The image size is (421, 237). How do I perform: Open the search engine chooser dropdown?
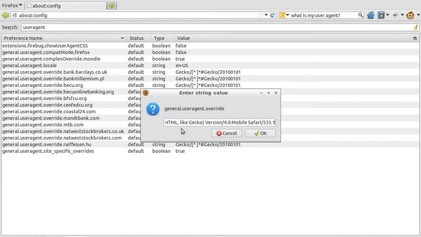point(287,15)
